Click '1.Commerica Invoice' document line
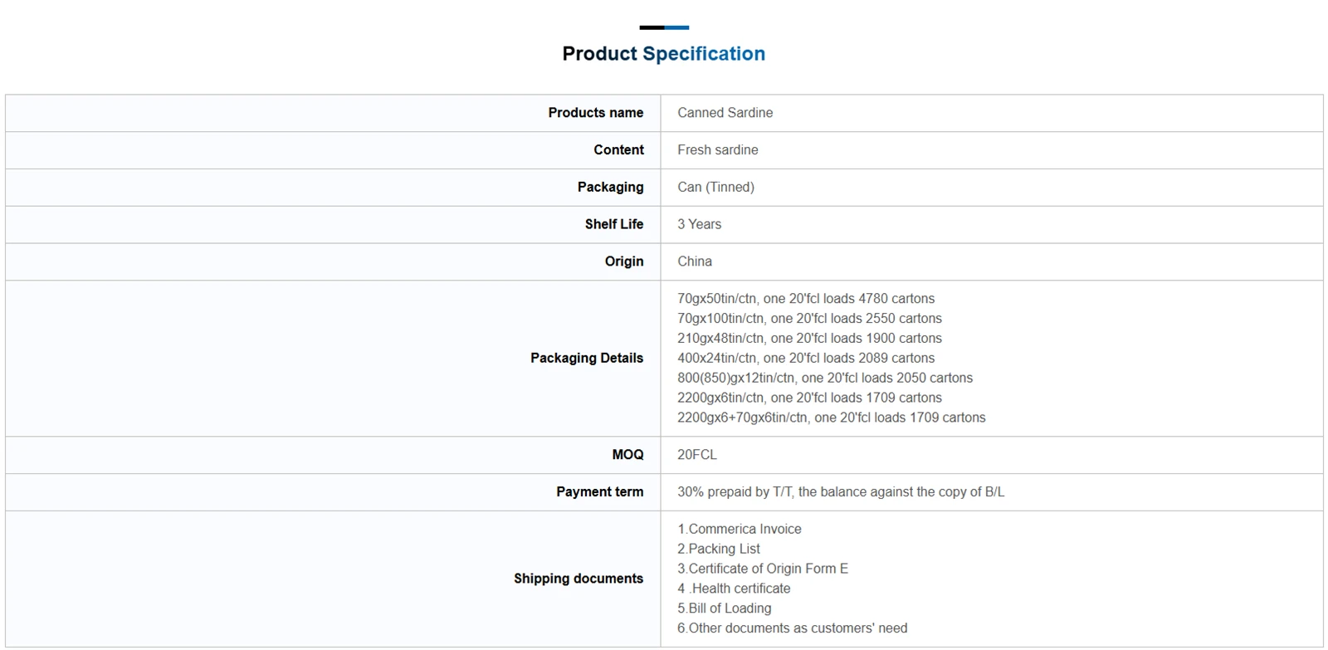 740,530
